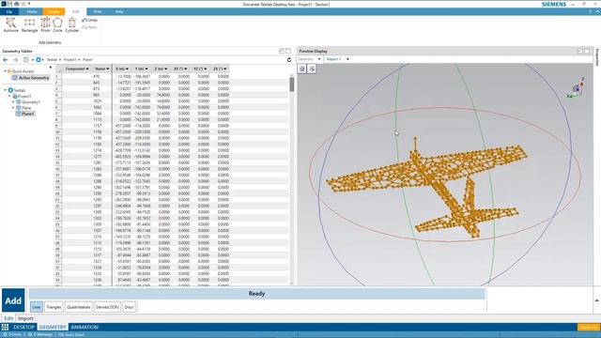Viewport: 601px width, 338px height.
Task: Open the navigation history clock icon
Action: click(25, 60)
